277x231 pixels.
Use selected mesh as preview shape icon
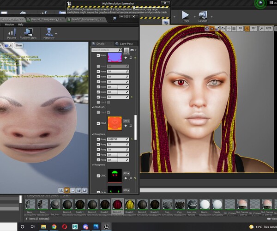tap(85, 190)
